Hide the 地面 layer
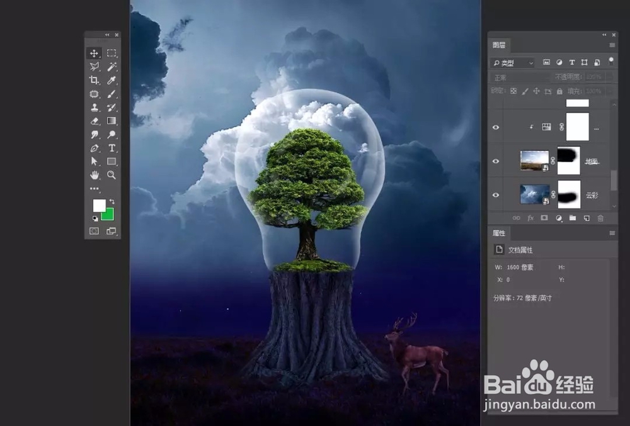This screenshot has height=426, width=630. tap(496, 161)
